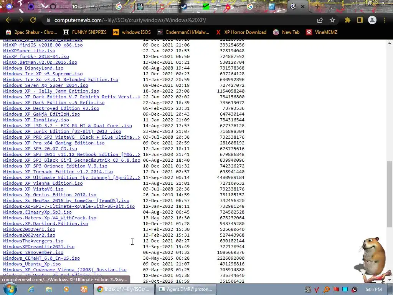Download WinXPSuper-Lite.iso

(x=29, y=51)
